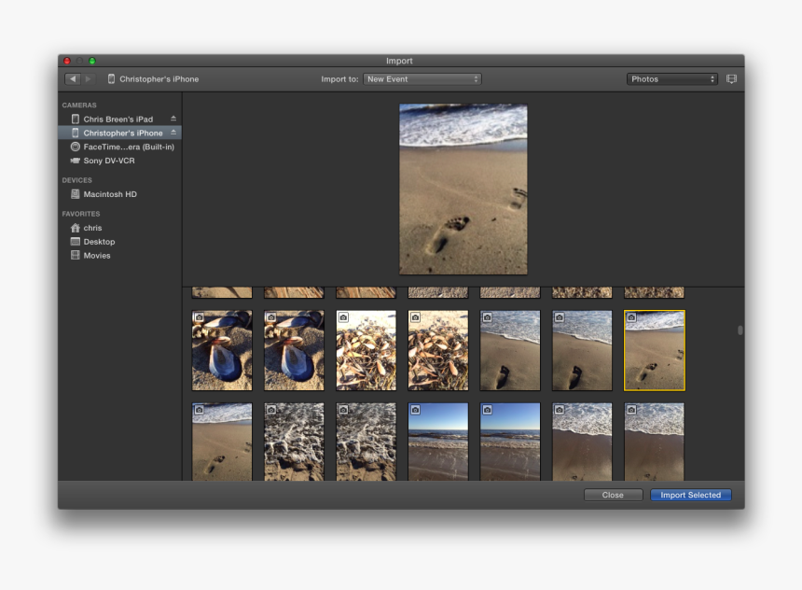Go to chris home folder
Screen dimensions: 802x590
(x=92, y=228)
